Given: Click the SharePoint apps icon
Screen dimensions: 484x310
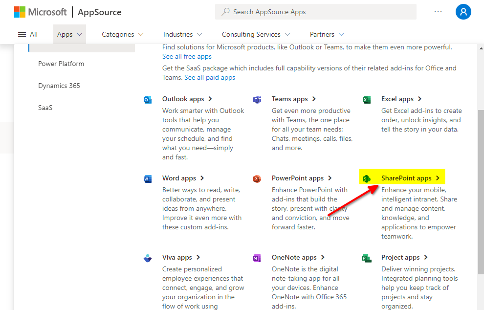Looking at the screenshot, I should (x=367, y=179).
